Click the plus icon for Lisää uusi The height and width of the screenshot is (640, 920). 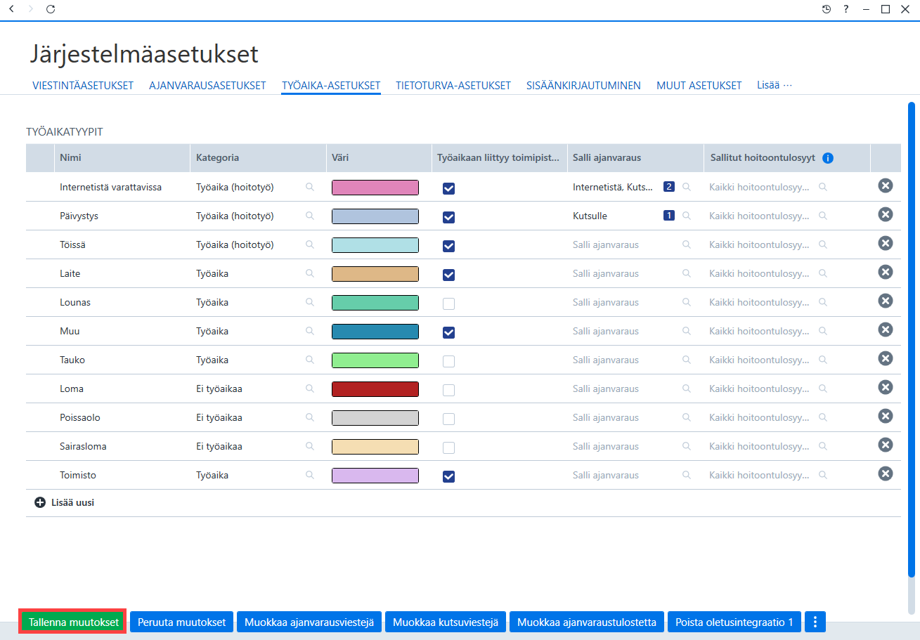pos(40,503)
